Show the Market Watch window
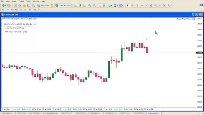Image resolution: width=204 pixels, height=115 pixels. [15, 5]
